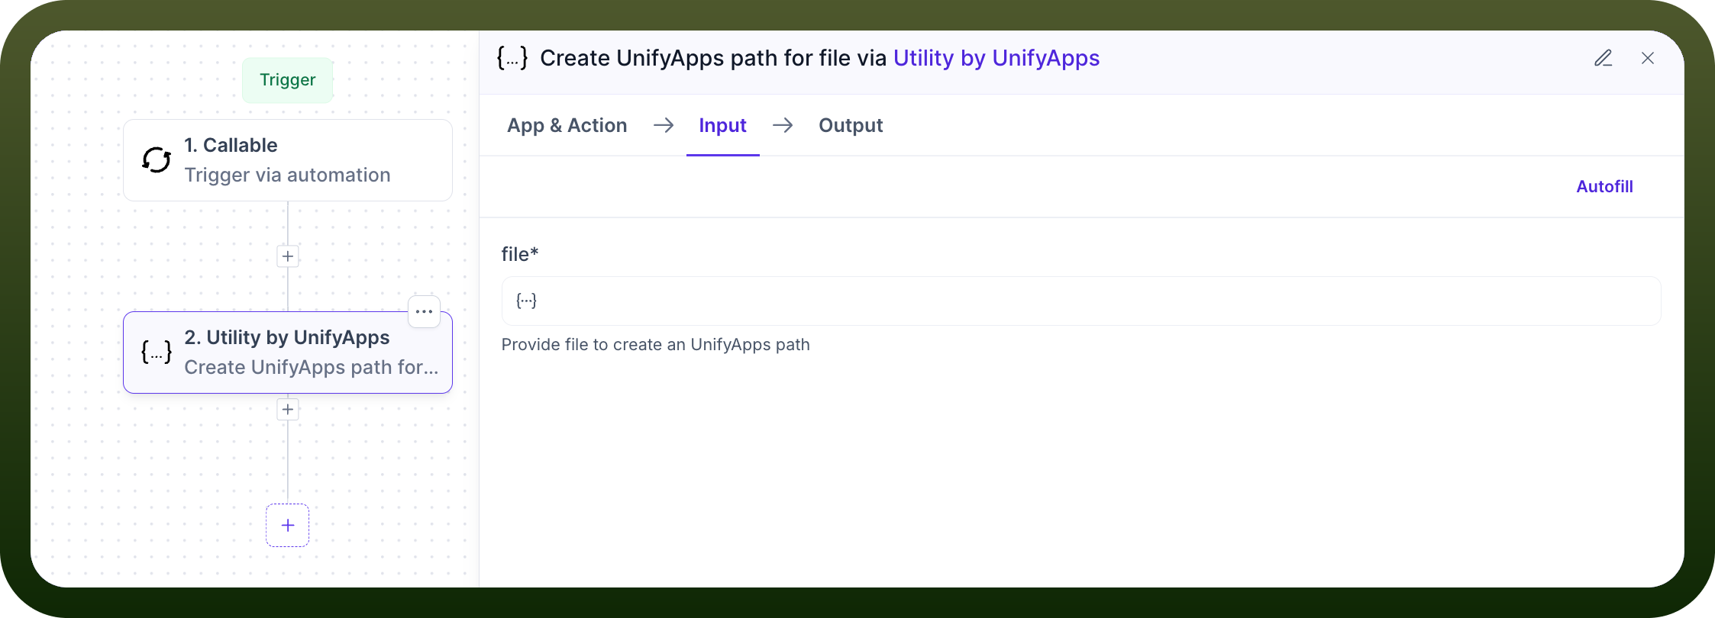The height and width of the screenshot is (618, 1715).
Task: Click the green Trigger label
Action: 288,80
